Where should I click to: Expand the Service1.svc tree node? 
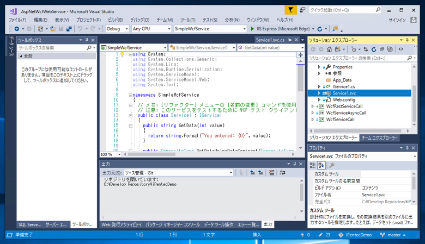click(x=319, y=93)
